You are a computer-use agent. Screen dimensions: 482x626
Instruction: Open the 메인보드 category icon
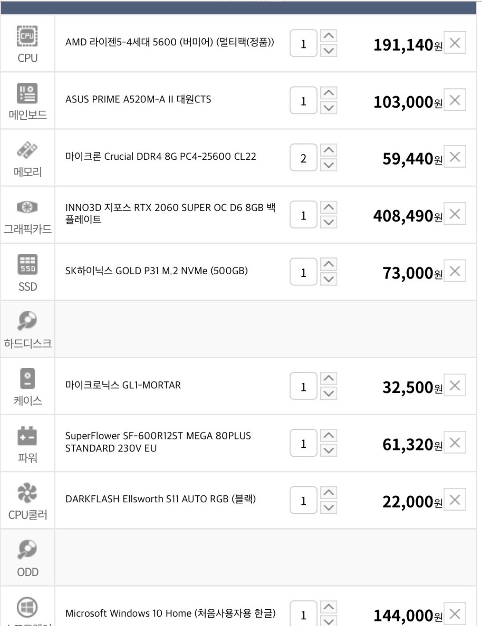[x=27, y=93]
